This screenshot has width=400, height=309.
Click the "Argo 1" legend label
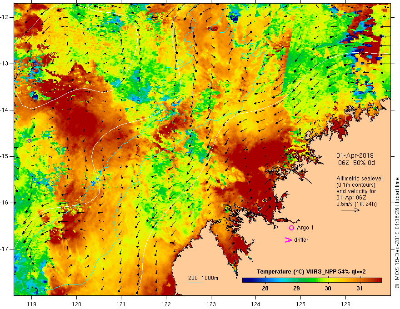point(305,228)
